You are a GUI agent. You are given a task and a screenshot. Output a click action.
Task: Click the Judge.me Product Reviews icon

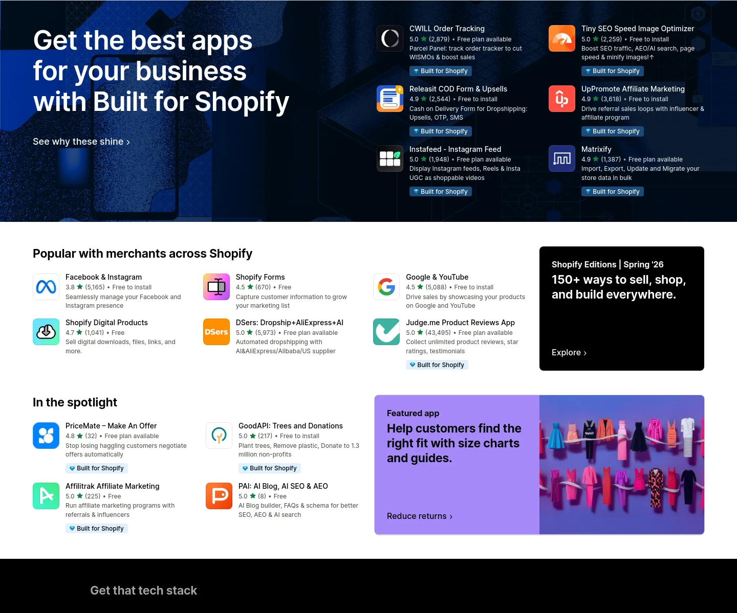click(386, 332)
